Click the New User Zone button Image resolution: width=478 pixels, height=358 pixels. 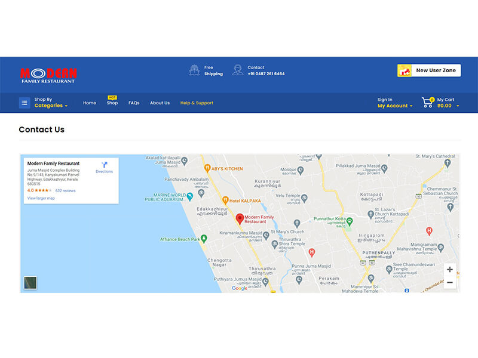coord(429,70)
